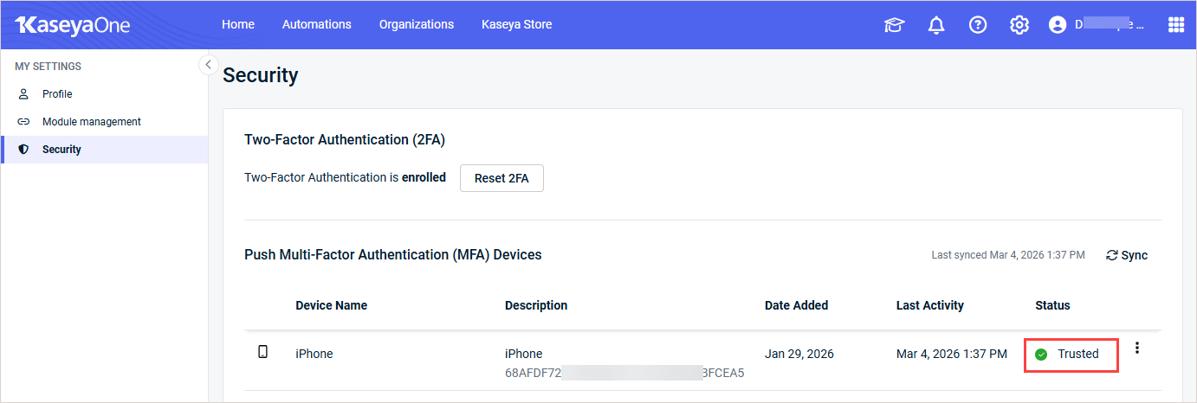The width and height of the screenshot is (1197, 403).
Task: Click the iPhone device icon in the row
Action: tap(263, 353)
